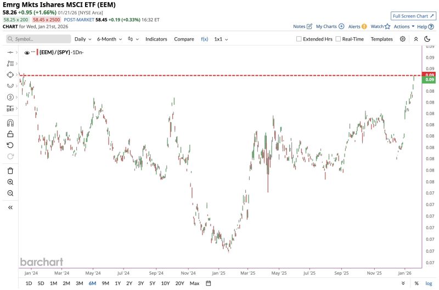Expand bottom panel double-down chevron
The height and width of the screenshot is (290, 439).
click(x=403, y=283)
